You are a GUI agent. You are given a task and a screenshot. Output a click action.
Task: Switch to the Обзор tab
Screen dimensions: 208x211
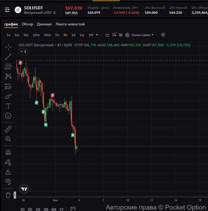click(x=27, y=24)
